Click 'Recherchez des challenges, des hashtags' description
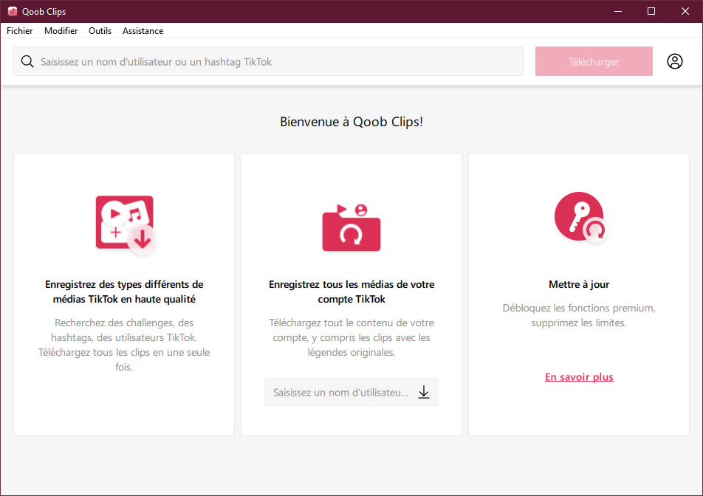 [x=124, y=345]
